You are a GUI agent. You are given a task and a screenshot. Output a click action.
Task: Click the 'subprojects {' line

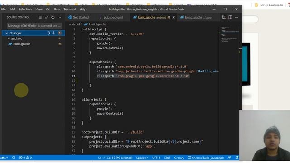(x=94, y=137)
